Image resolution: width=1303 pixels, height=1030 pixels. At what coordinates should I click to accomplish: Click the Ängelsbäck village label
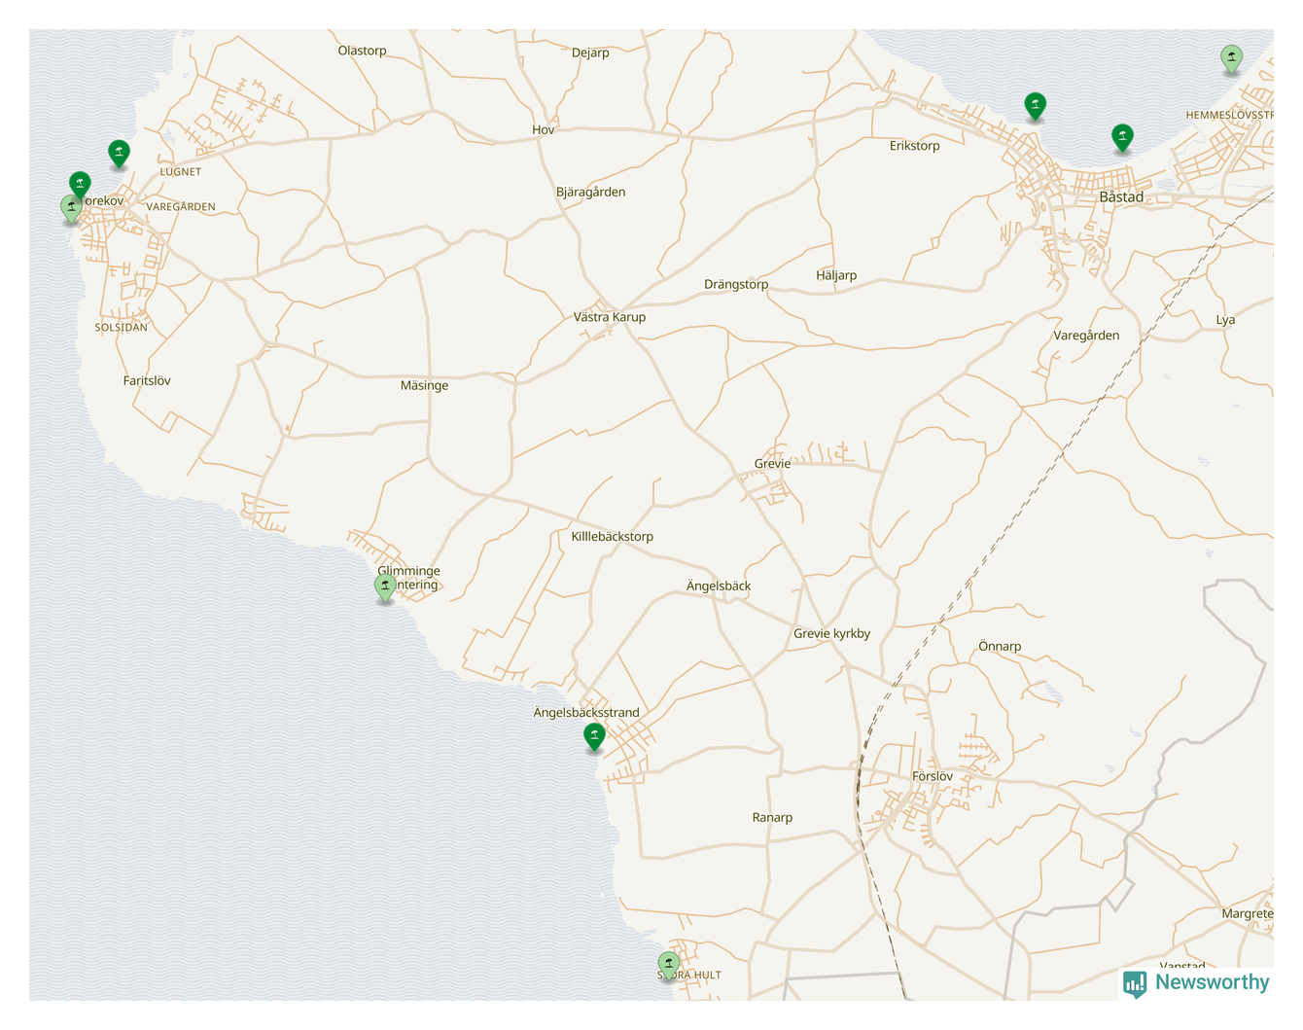[719, 586]
